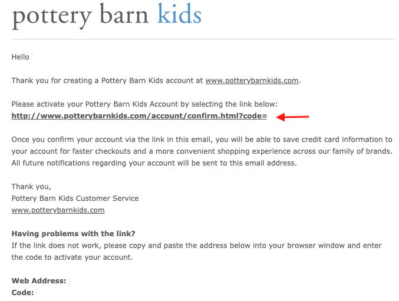Viewport: 399px width, 301px height.
Task: Click the "Web Address:" label
Action: (38, 281)
